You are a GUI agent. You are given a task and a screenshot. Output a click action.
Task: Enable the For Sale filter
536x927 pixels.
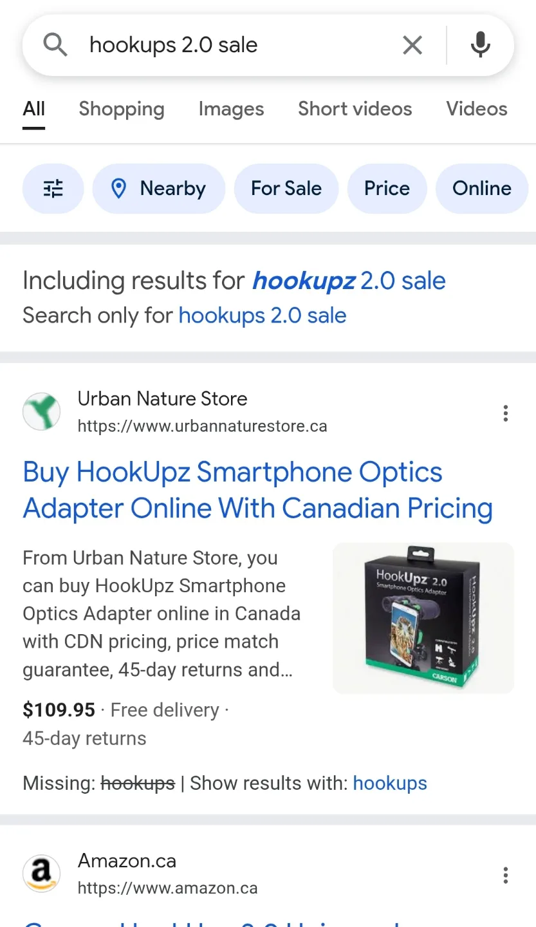tap(286, 188)
